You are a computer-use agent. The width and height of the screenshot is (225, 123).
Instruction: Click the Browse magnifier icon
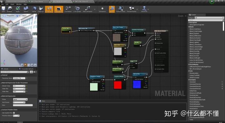coord(9,9)
